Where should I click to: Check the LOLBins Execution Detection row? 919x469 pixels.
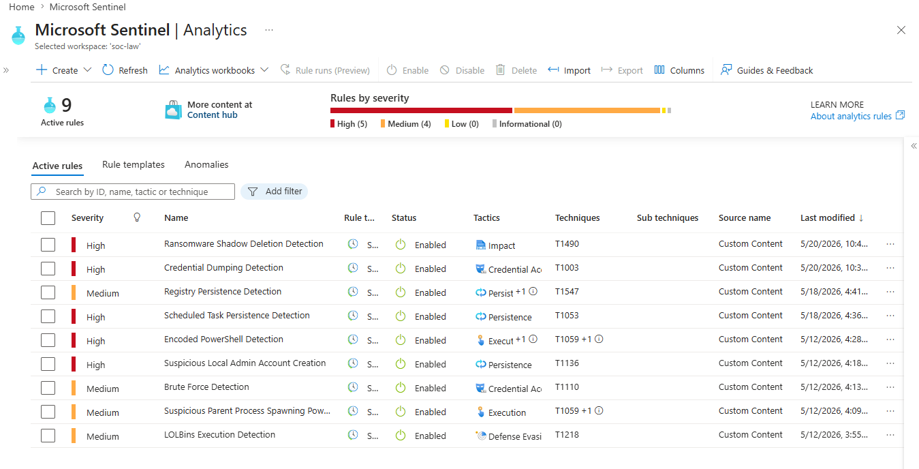click(48, 436)
